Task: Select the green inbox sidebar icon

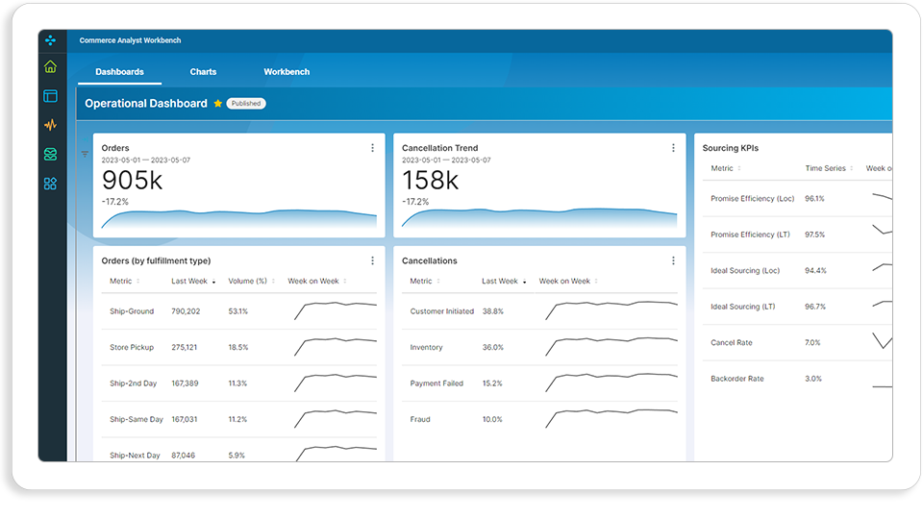Action: [51, 154]
